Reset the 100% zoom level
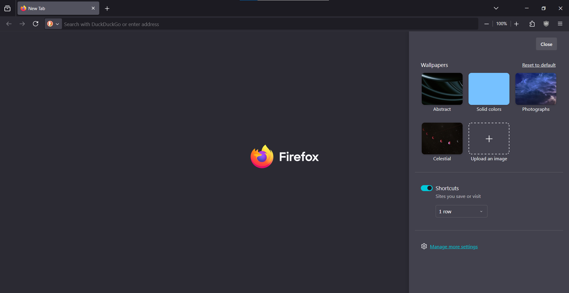 (501, 24)
